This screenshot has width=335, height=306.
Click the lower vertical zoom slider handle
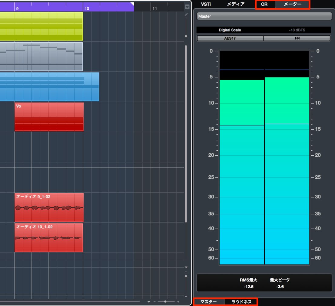(186, 276)
